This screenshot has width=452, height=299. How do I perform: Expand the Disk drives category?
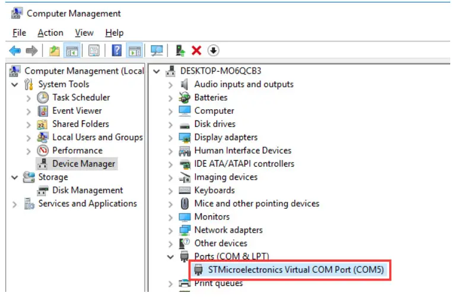coord(170,125)
